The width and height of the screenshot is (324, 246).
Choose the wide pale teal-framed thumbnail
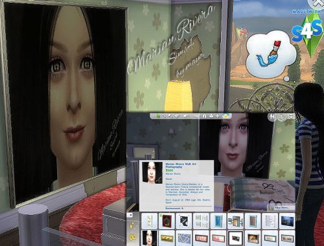[270, 238]
